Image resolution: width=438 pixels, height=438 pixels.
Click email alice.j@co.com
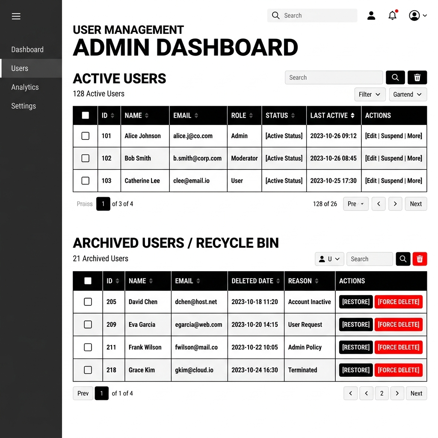pos(193,136)
